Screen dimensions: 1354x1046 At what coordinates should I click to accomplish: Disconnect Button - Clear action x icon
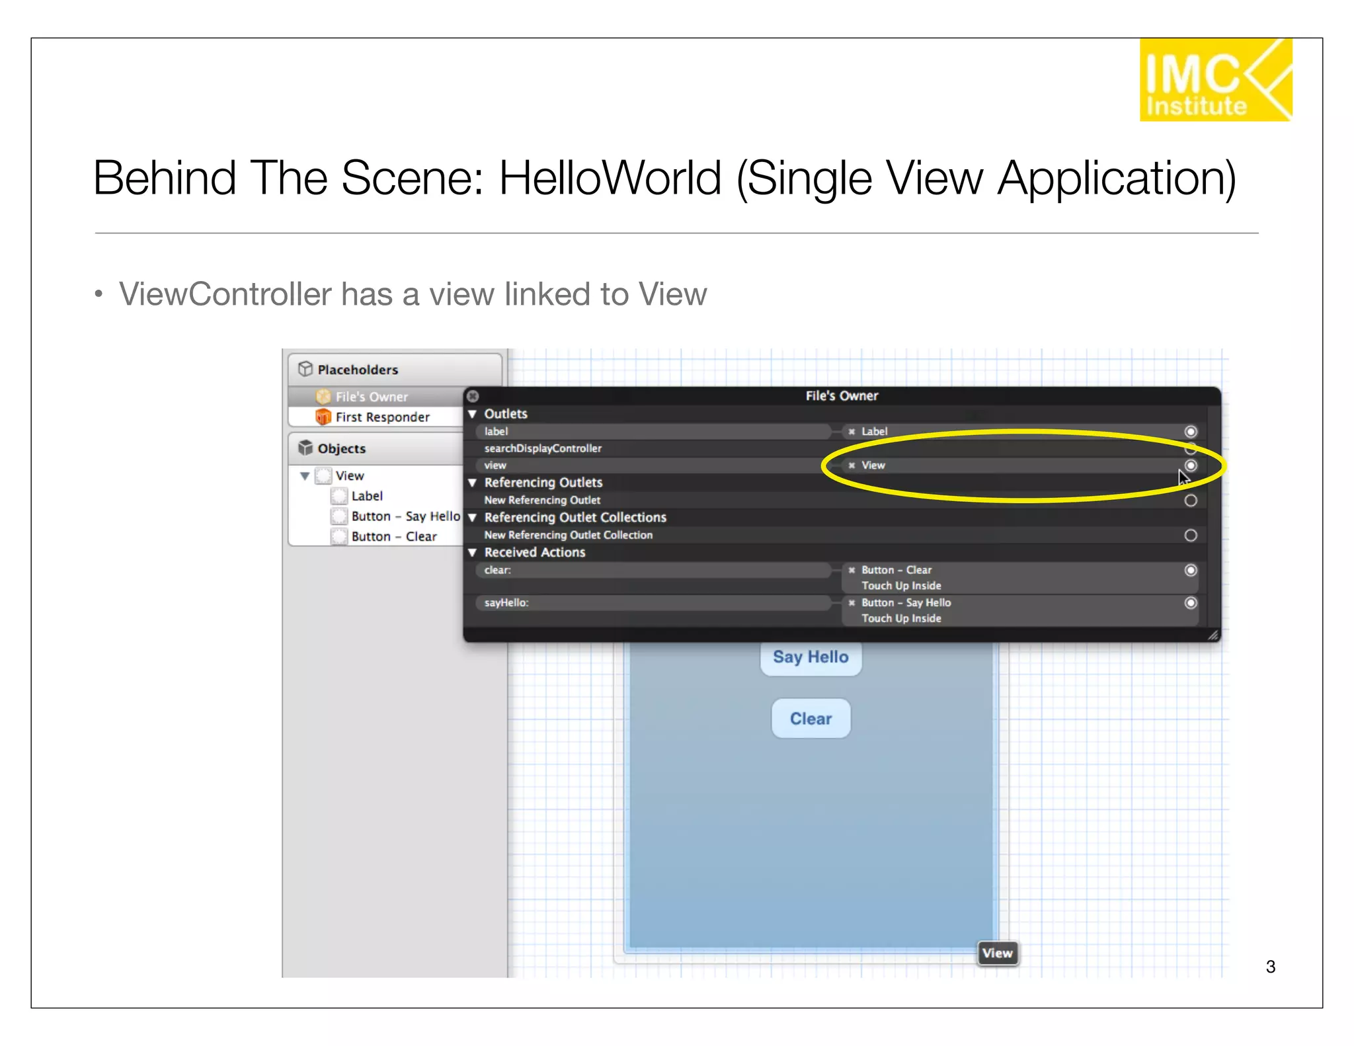[852, 570]
